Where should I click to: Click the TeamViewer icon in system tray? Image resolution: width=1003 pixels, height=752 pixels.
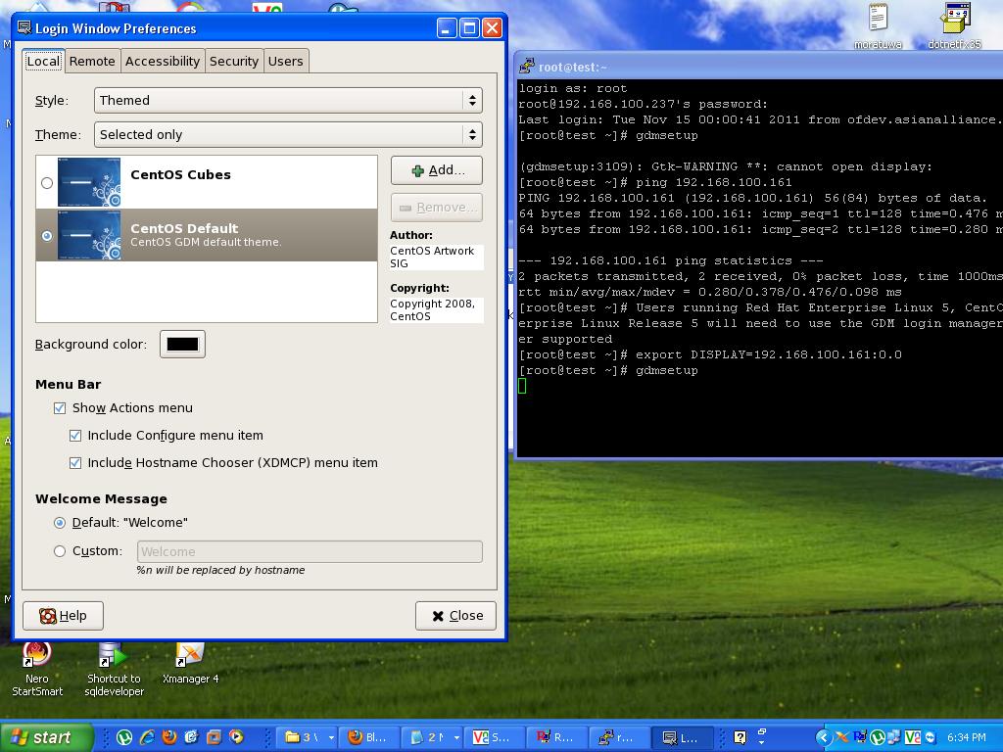point(931,737)
